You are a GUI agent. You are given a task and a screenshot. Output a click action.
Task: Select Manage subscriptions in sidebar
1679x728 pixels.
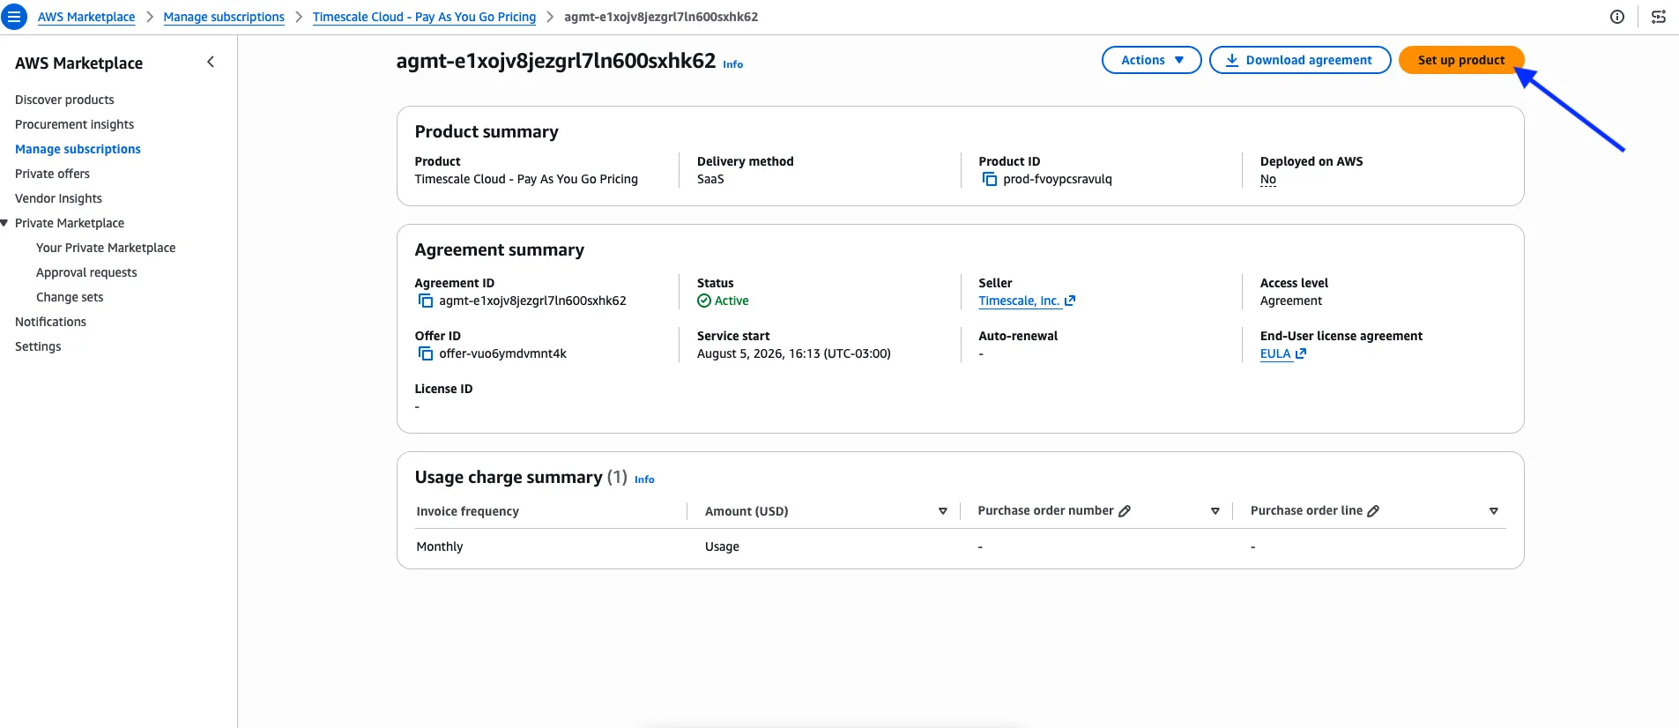click(x=78, y=149)
